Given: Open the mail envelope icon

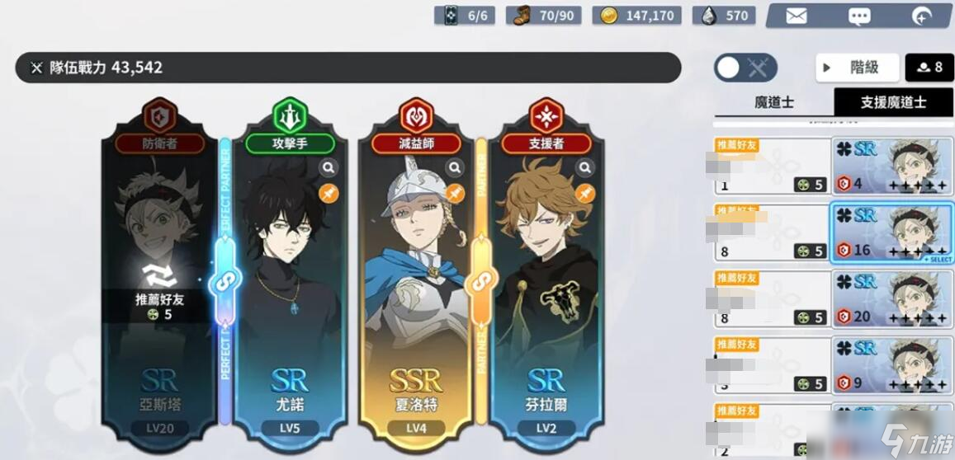Looking at the screenshot, I should tap(796, 16).
